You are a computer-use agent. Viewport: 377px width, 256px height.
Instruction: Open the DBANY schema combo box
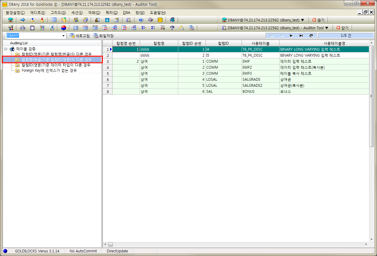tap(36, 36)
